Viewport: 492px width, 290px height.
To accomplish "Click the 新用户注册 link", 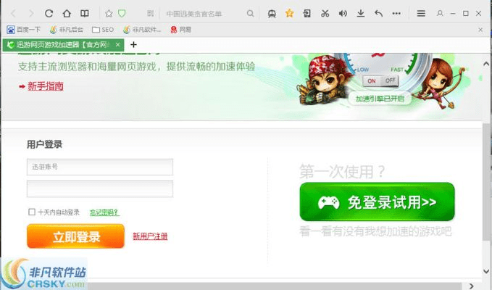I will 150,236.
